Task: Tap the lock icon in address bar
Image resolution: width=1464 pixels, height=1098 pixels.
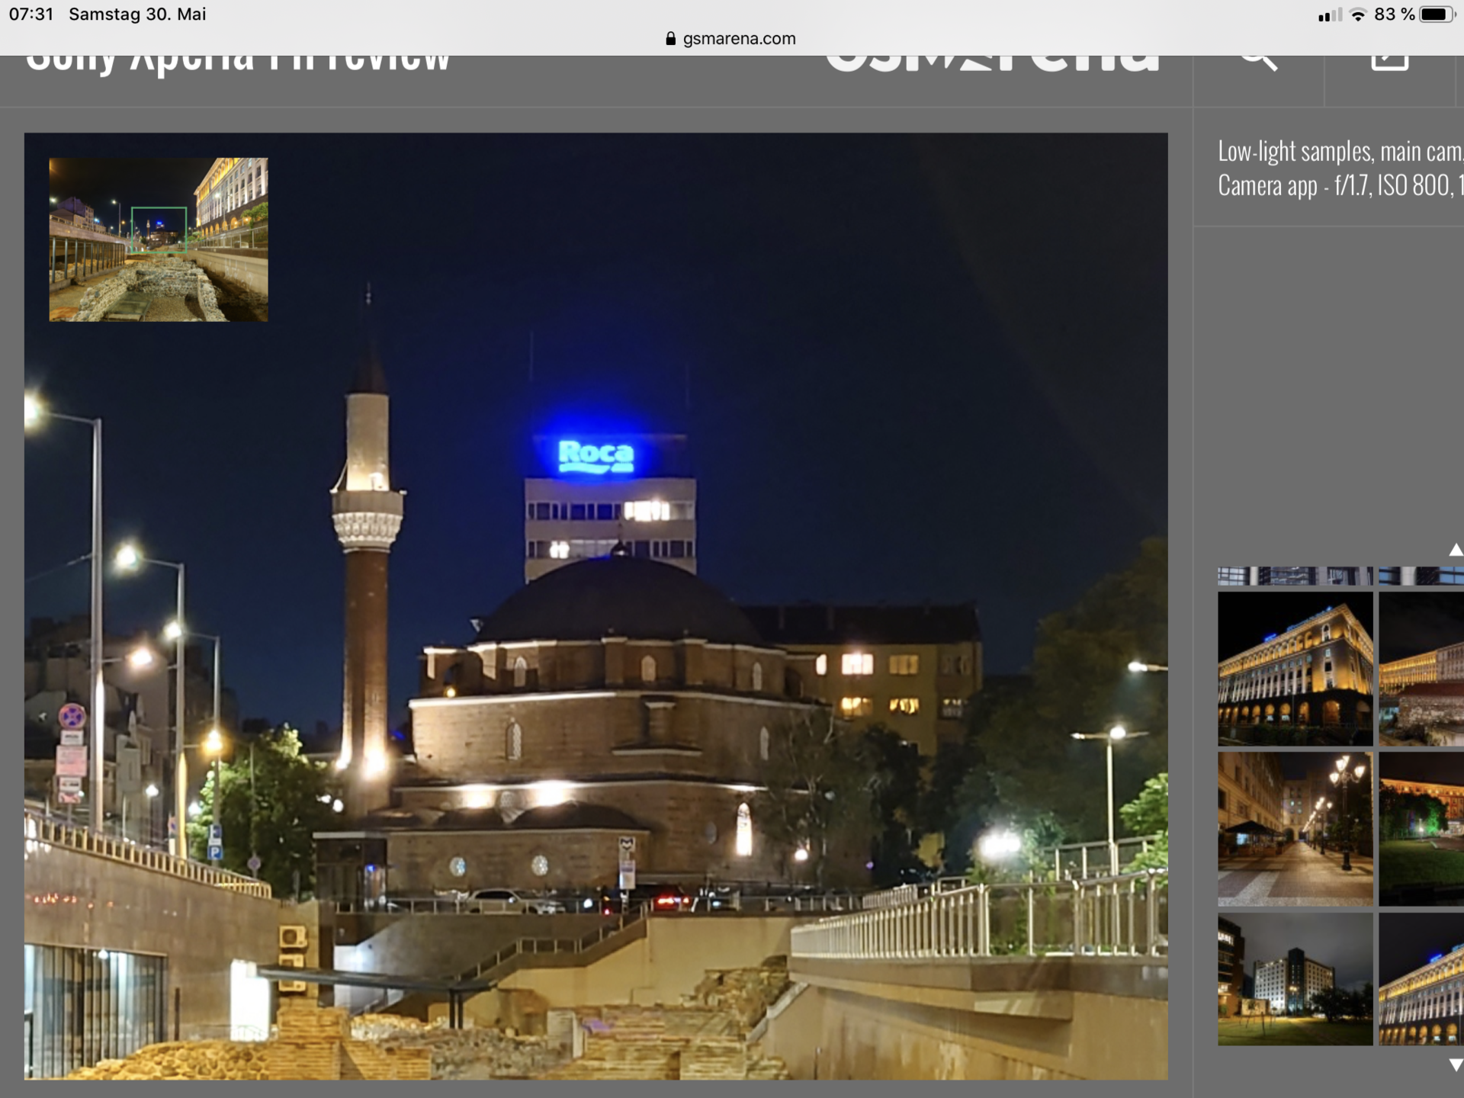Action: [x=671, y=38]
